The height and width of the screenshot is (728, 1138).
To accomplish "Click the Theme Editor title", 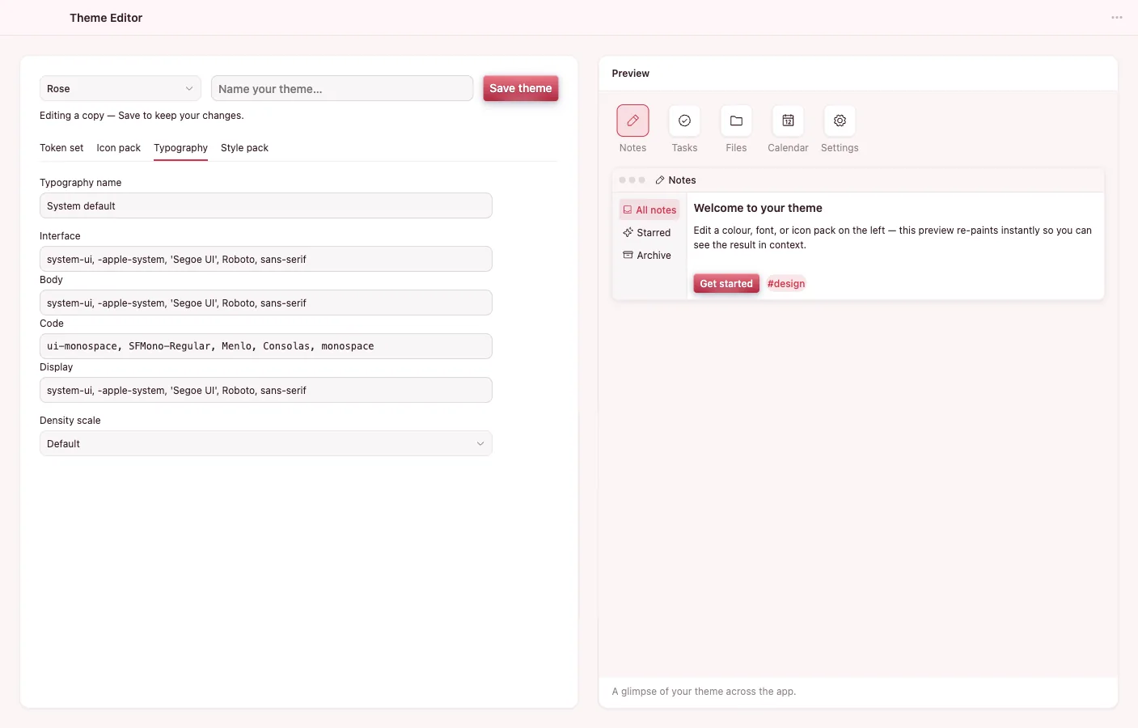I will pos(106,18).
